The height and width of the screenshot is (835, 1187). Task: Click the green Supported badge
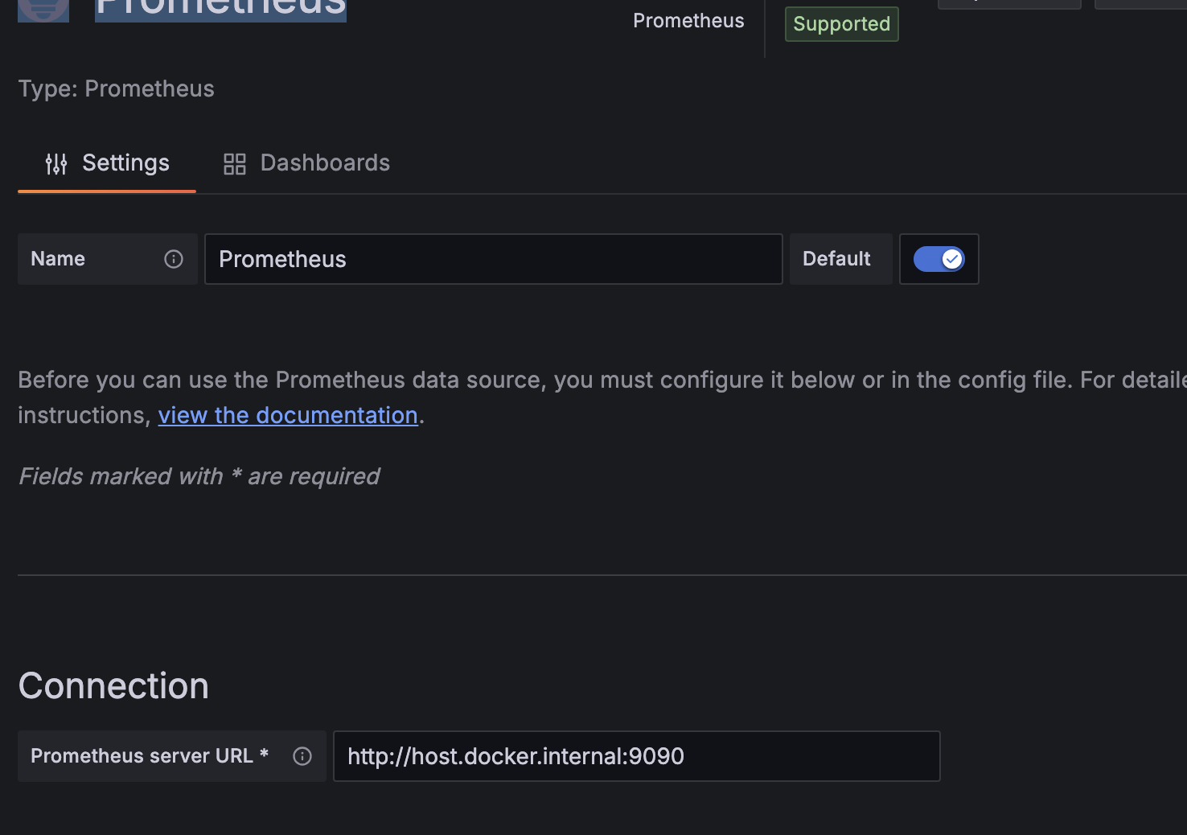841,24
